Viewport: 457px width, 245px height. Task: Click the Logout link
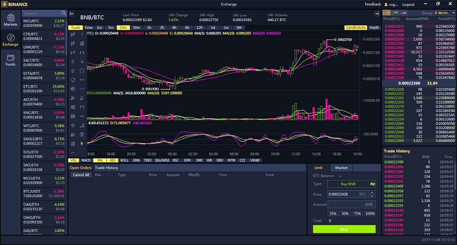click(x=408, y=5)
